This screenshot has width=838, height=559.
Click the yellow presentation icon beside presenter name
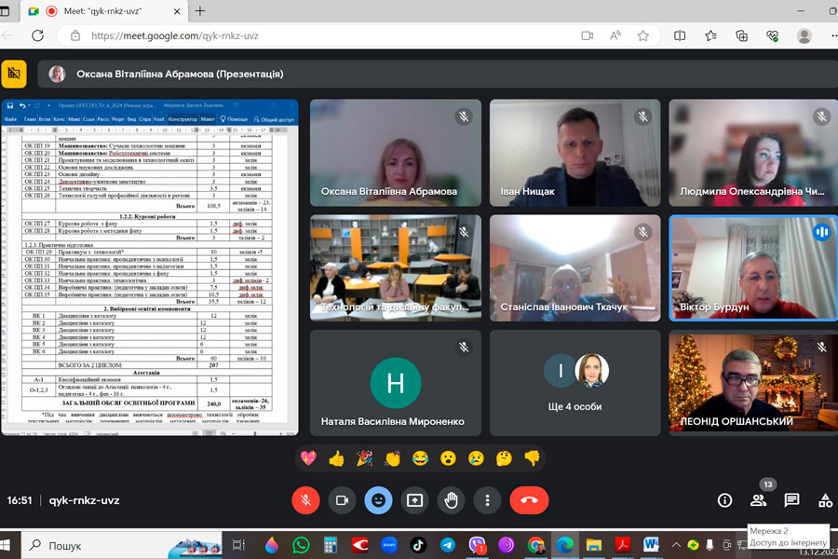click(x=14, y=74)
